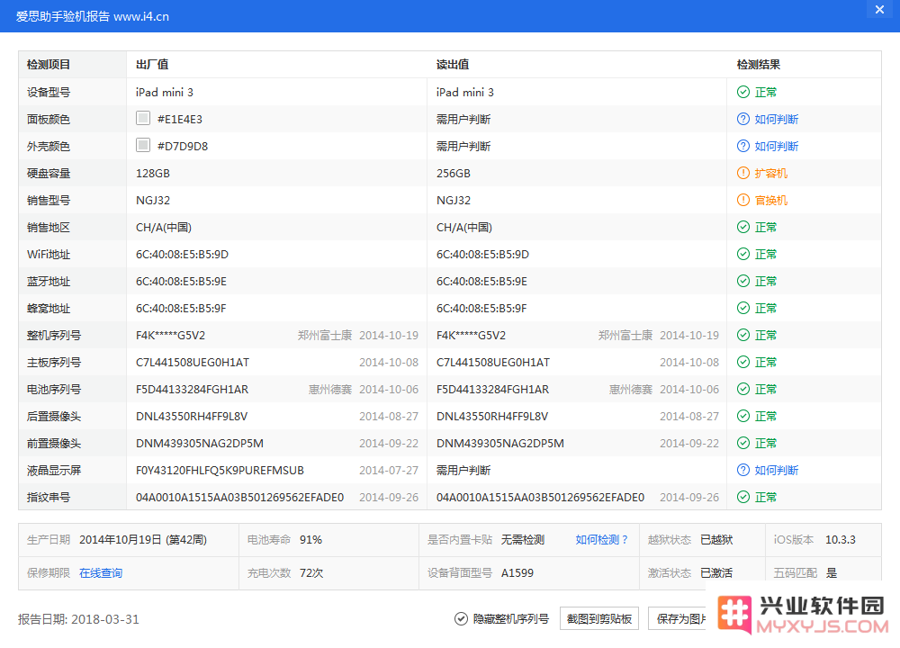Click the question mark icon in 液晶显示屏 row

[742, 470]
